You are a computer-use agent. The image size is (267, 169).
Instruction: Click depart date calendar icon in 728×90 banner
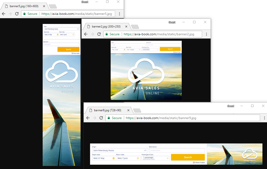(x=114, y=158)
